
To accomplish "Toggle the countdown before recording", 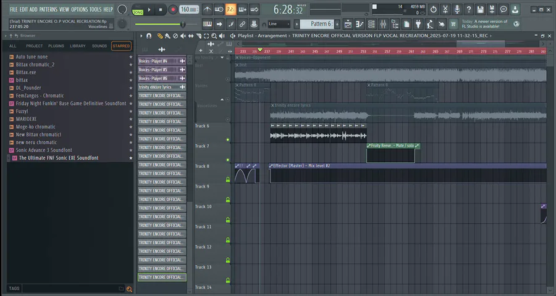I will tap(231, 10).
